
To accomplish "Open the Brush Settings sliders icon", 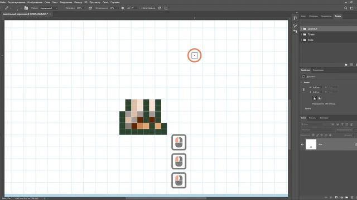I will (295, 31).
